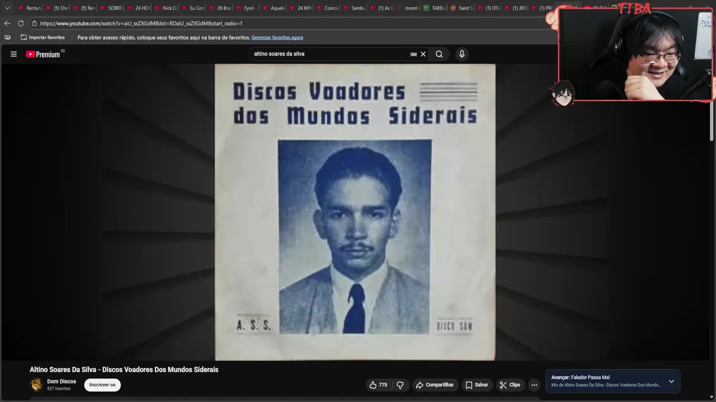Click the browser back arrow

click(7, 23)
